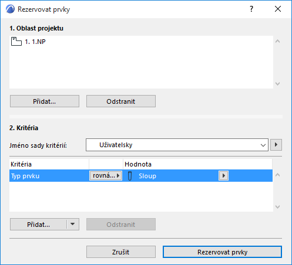The height and width of the screenshot is (265, 292).
Task: Click Odstranit button under Oblast projektu
Action: pyautogui.click(x=121, y=101)
